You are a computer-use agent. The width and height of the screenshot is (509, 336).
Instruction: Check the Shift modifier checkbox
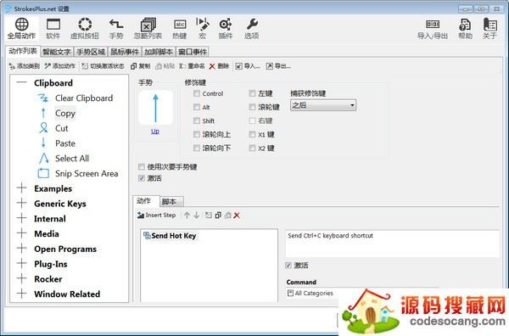[x=197, y=120]
